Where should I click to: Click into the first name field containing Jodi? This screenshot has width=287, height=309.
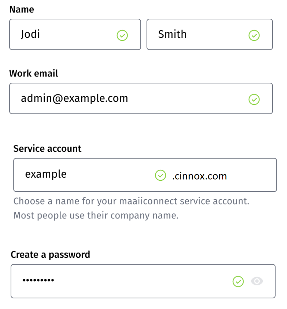63,34
